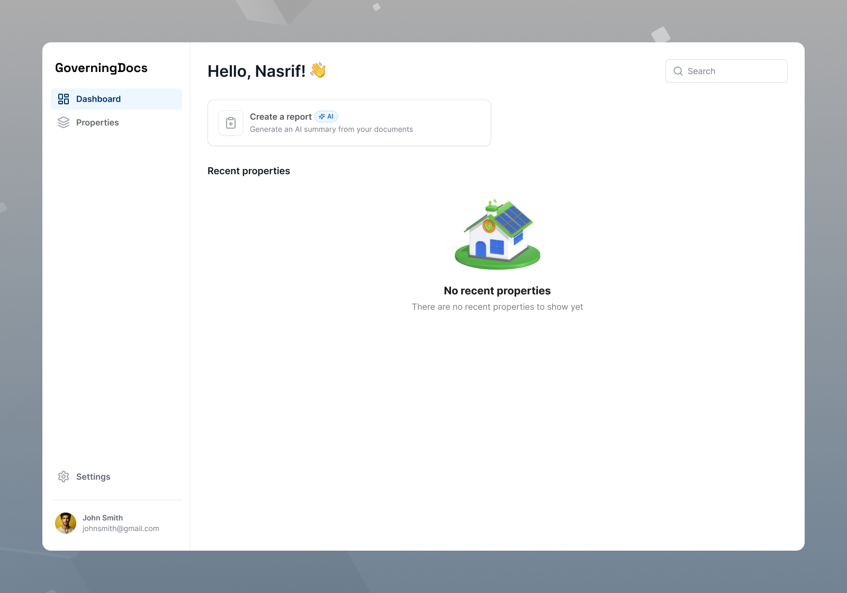Click the waving hand emoji
The height and width of the screenshot is (593, 847).
click(318, 70)
